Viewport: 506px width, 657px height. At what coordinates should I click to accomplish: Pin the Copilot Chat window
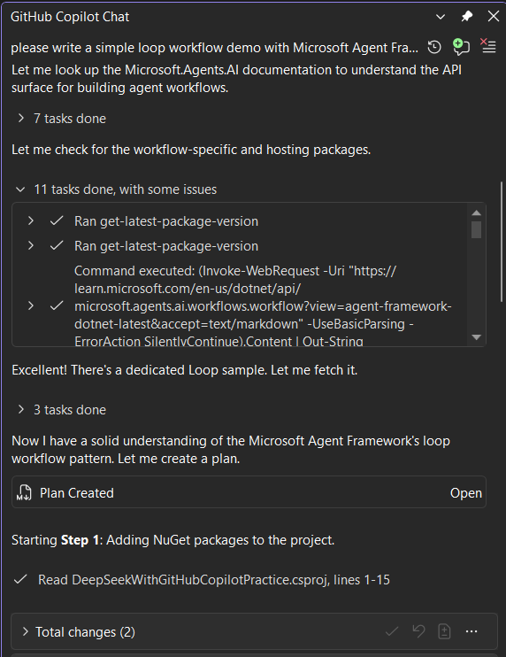467,17
